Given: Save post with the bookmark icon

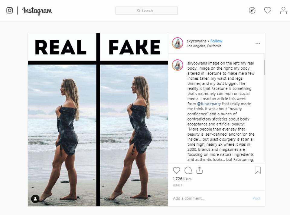Looking at the screenshot, I should tap(258, 170).
